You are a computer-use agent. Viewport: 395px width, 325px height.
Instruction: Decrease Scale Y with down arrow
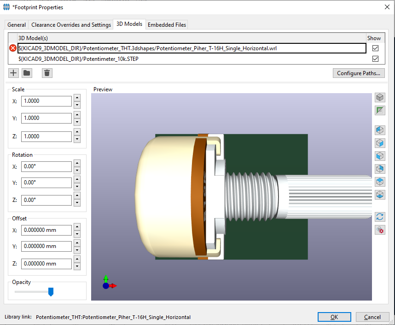coord(77,122)
